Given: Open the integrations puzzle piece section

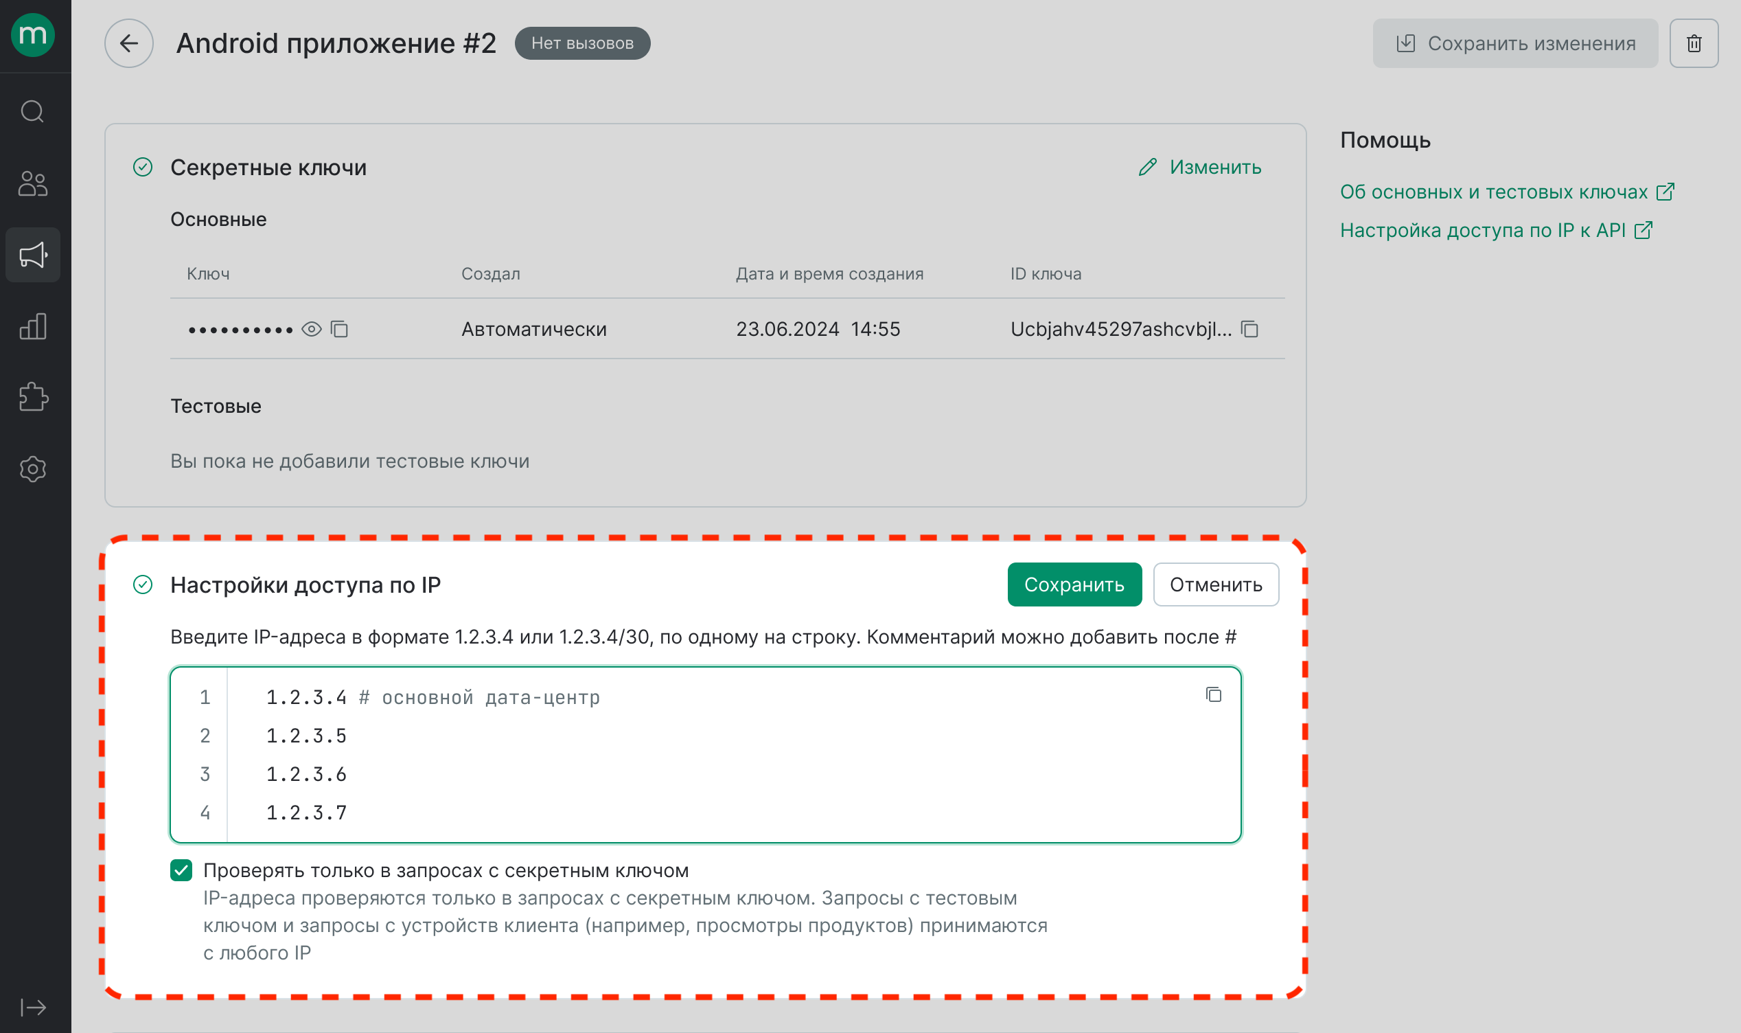Looking at the screenshot, I should click(x=33, y=397).
